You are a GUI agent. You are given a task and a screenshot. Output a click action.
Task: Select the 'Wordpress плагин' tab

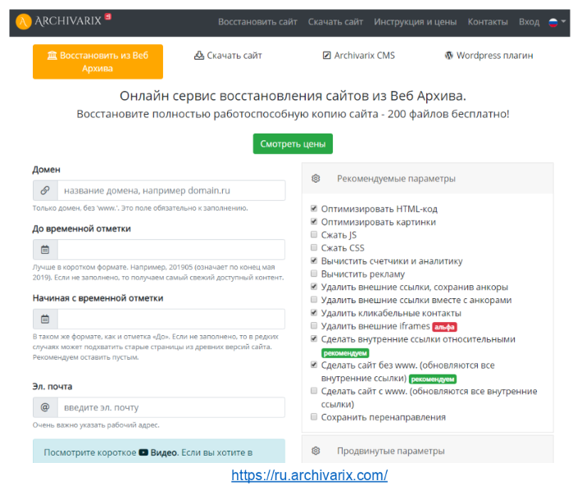[x=489, y=56]
